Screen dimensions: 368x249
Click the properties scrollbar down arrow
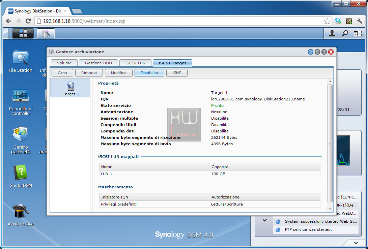pos(330,209)
